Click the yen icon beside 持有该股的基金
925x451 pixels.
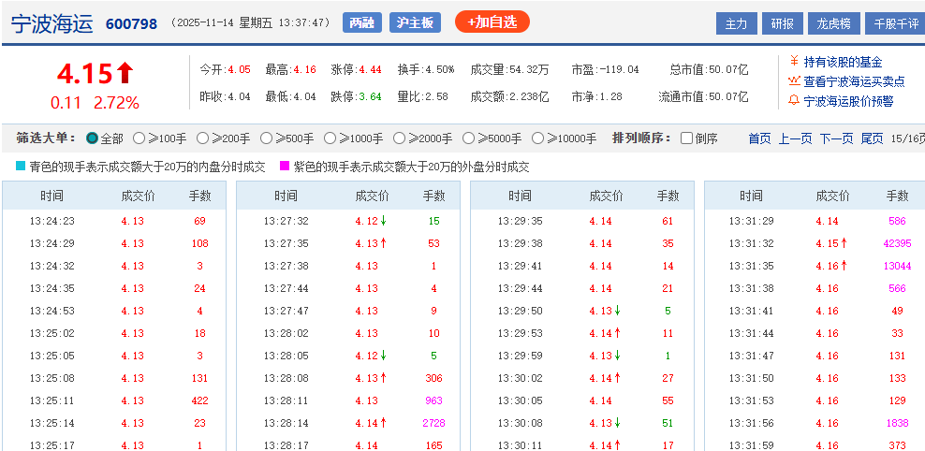point(793,62)
